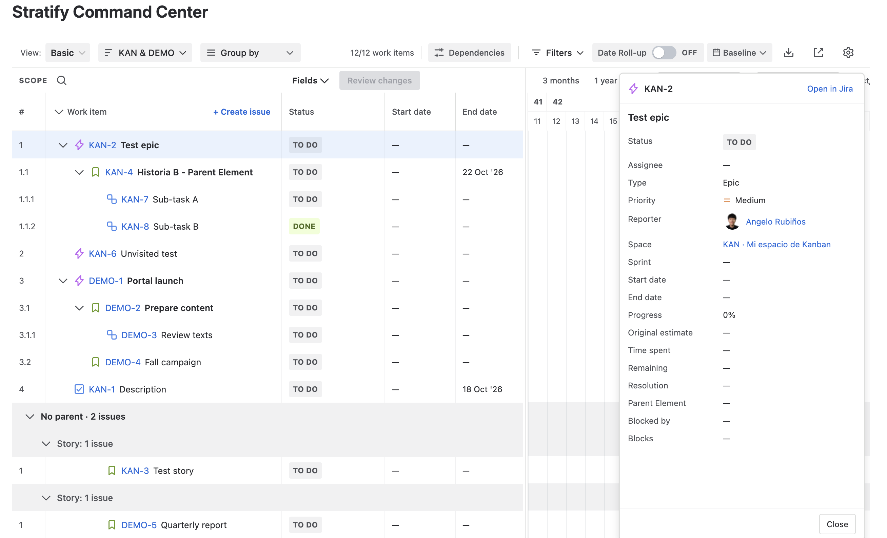
Task: Open the settings gear icon
Action: pos(848,53)
